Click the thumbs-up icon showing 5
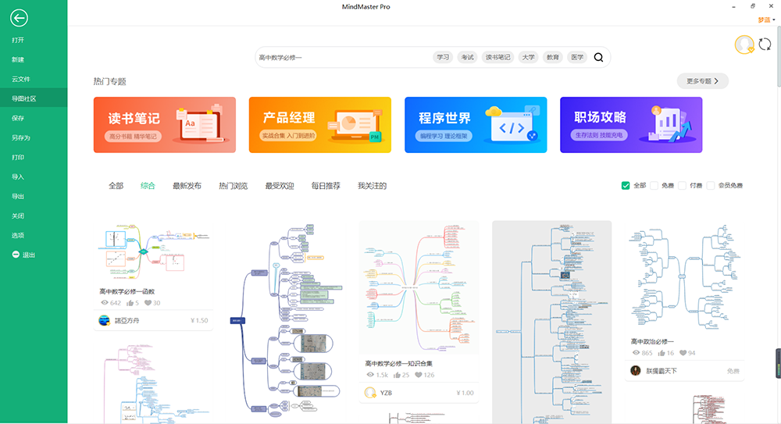781x424 pixels. (x=130, y=303)
